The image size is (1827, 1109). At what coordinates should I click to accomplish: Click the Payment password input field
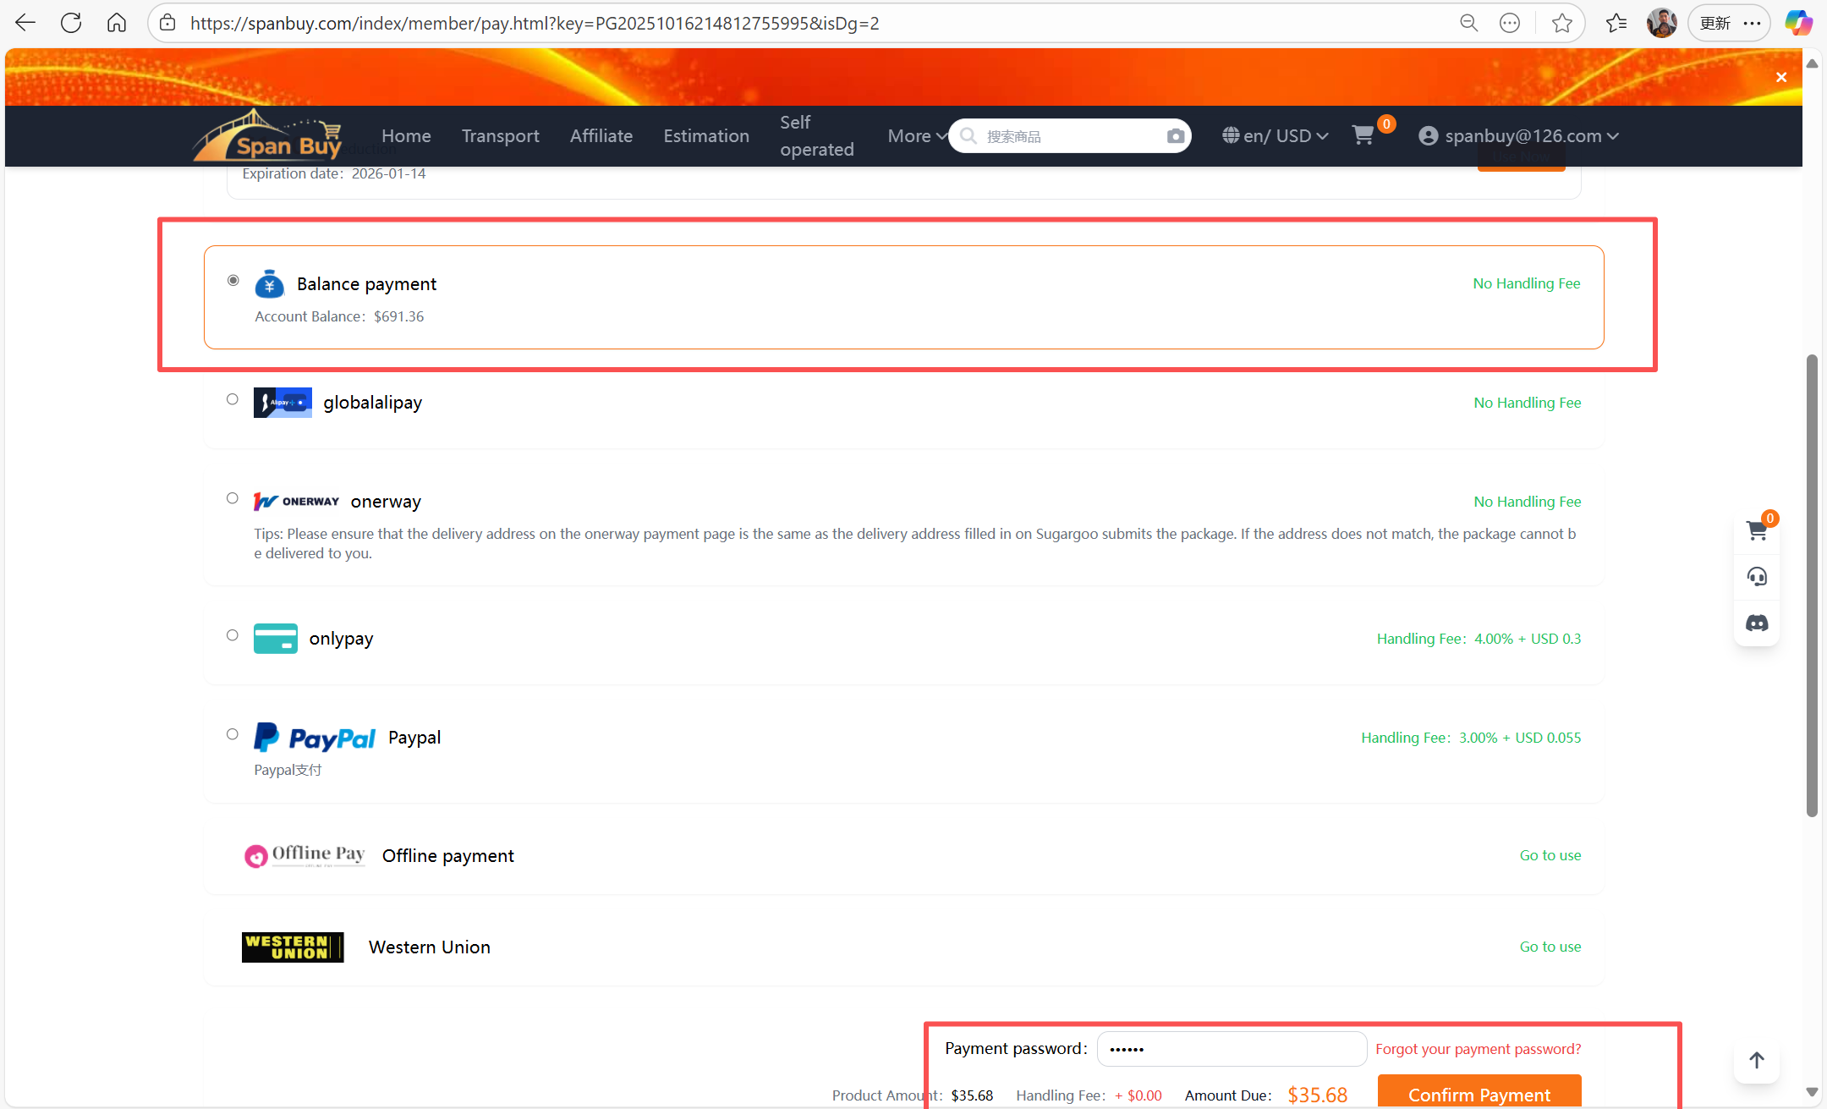1231,1049
